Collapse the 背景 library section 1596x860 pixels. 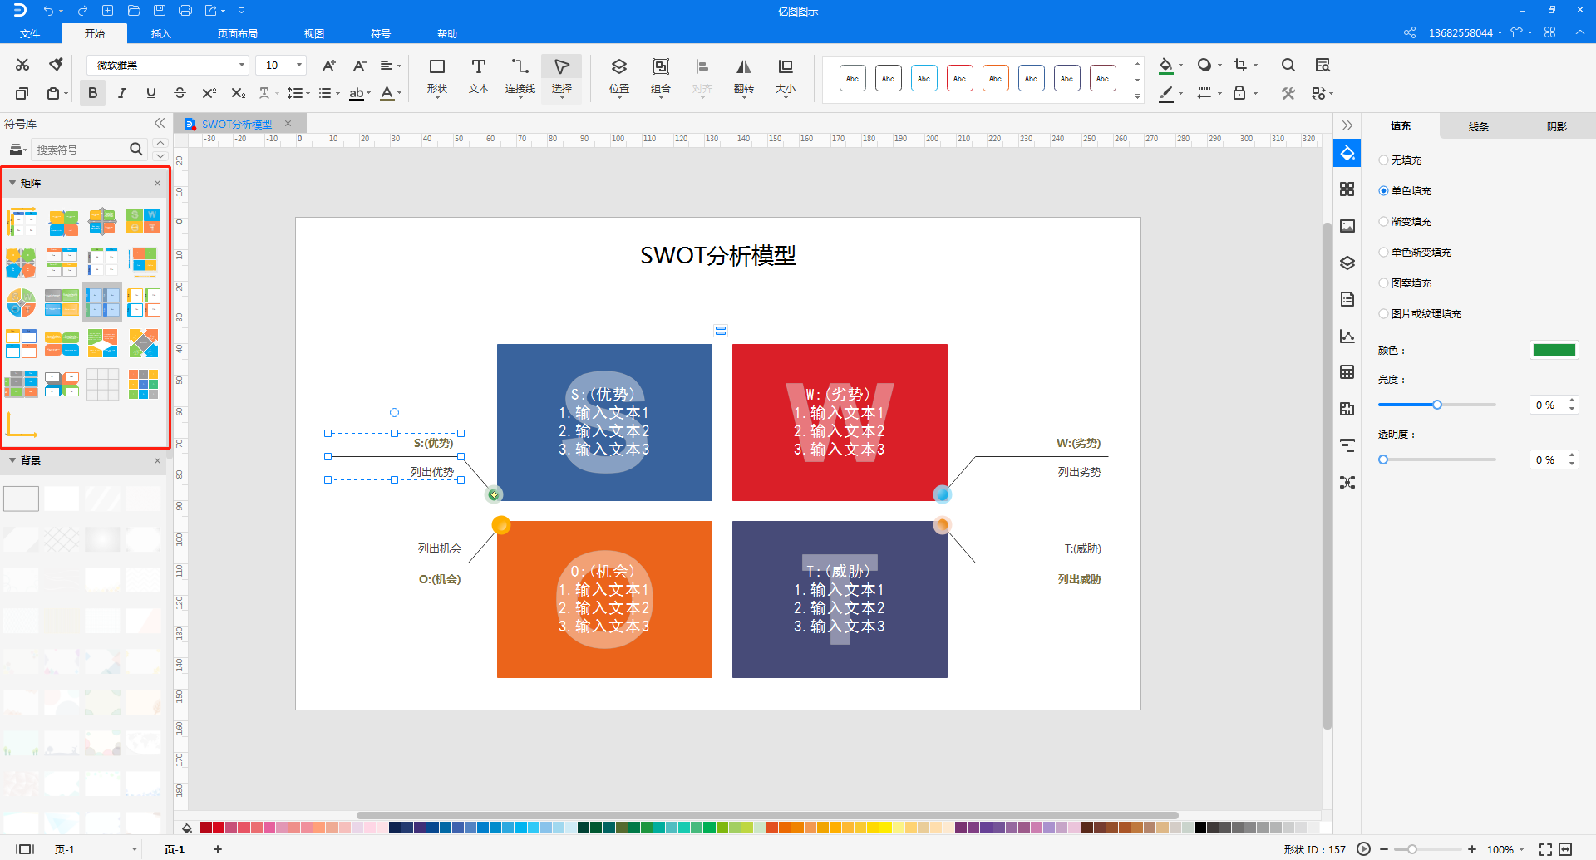(12, 460)
